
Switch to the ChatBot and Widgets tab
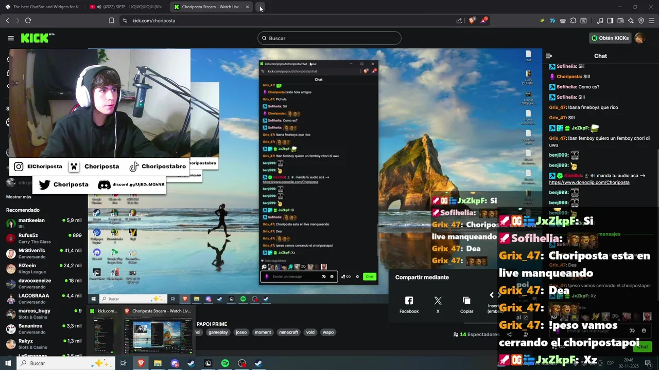(43, 7)
